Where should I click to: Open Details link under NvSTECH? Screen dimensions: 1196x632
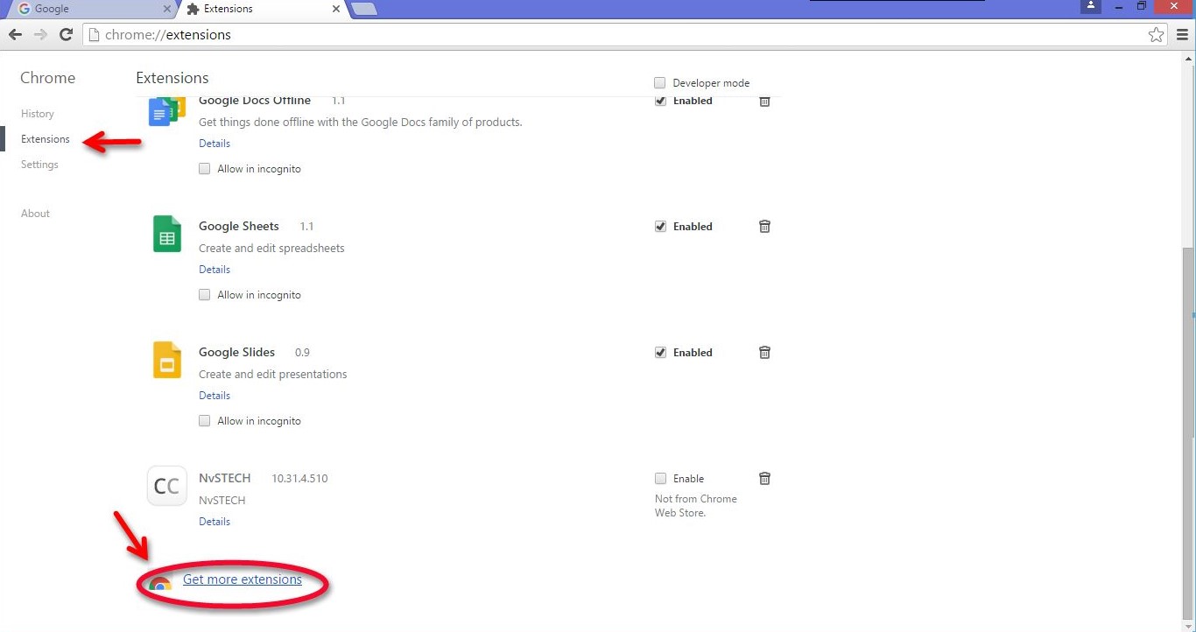[215, 522]
